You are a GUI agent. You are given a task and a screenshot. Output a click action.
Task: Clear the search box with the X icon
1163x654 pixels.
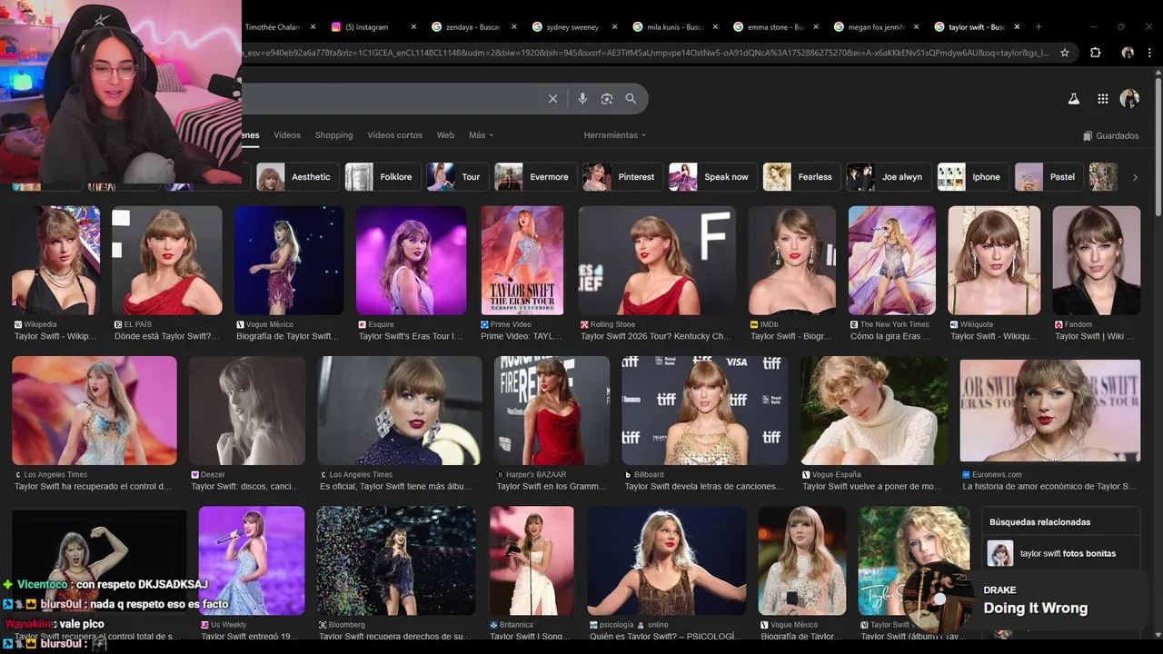pos(552,99)
